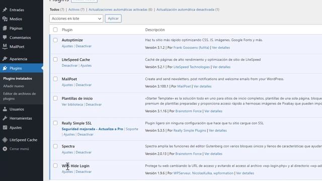Click the Comentarios speech bubble icon
This screenshot has width=322, height=181.
click(5, 37)
